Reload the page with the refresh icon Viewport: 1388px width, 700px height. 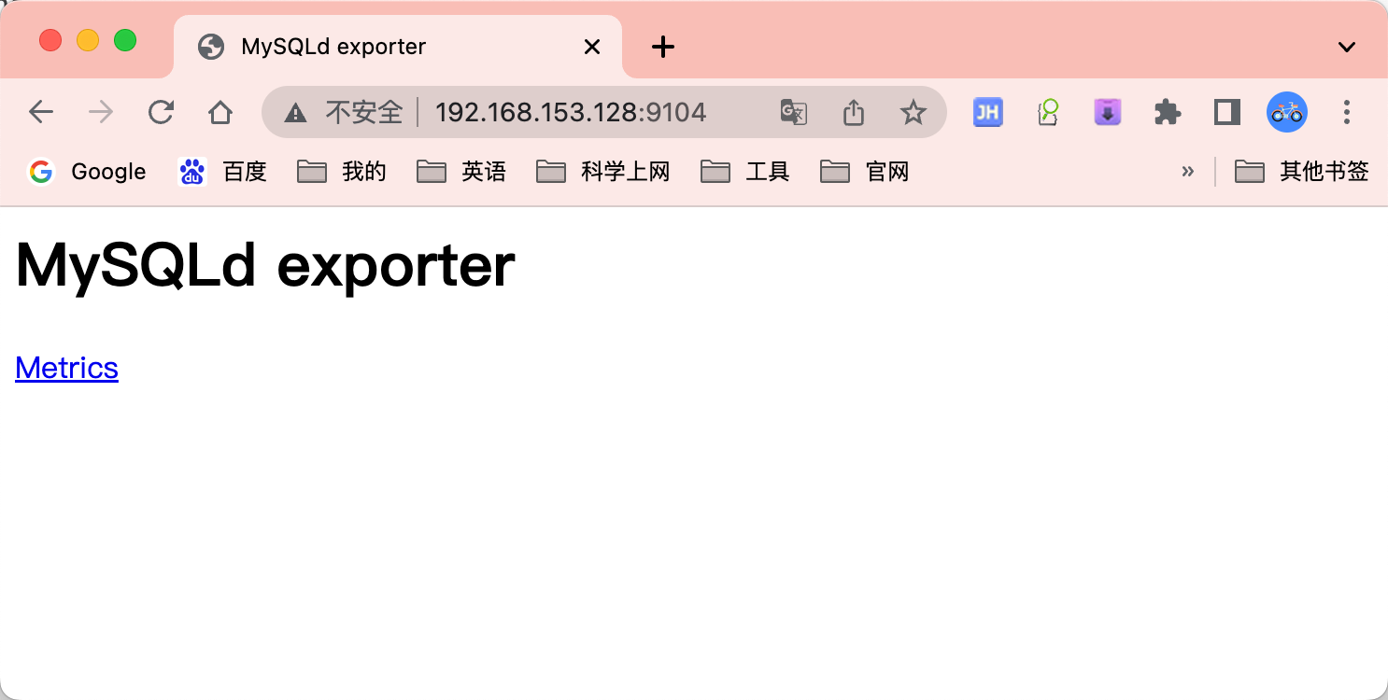pos(161,113)
